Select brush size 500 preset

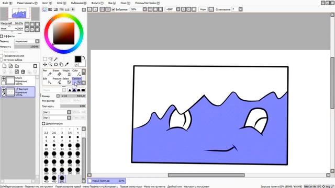click(x=62, y=179)
